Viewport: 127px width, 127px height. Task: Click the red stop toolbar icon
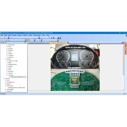click(54, 38)
